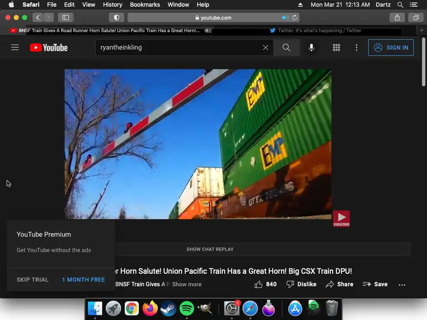This screenshot has width=427, height=320.
Task: Open Steam from the Dock
Action: tap(168, 309)
